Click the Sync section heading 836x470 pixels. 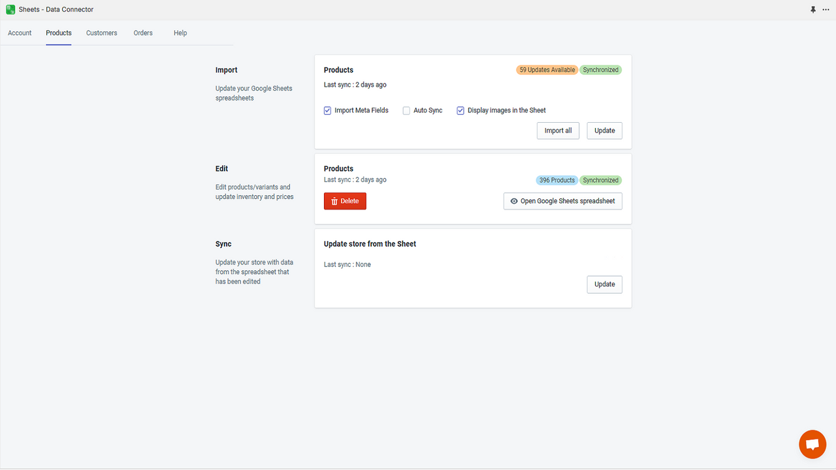pos(223,243)
